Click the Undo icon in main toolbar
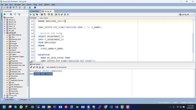Viewport: 196px width, 110px height. [x=13, y=7]
